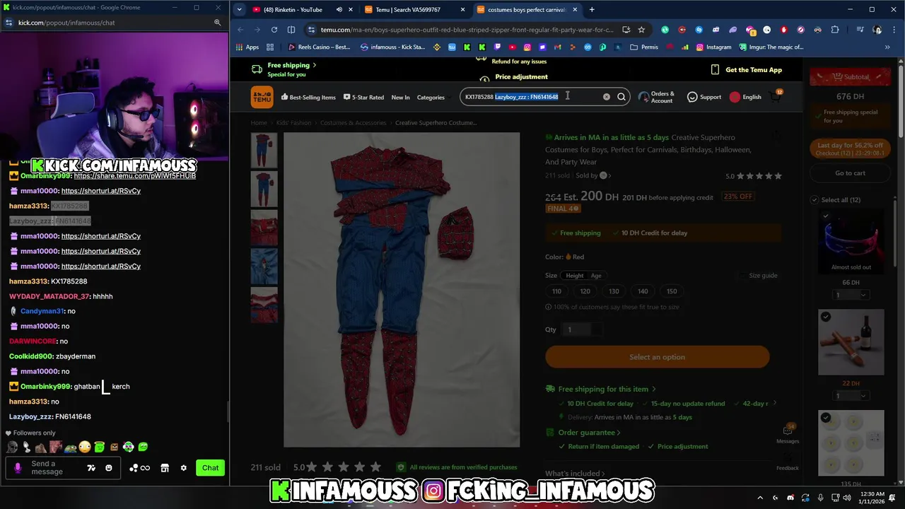Select size 110
The image size is (905, 509).
556,291
